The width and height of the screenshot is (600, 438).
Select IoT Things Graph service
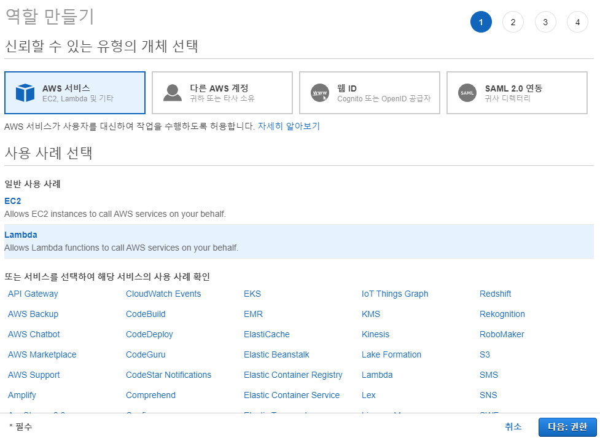[395, 294]
